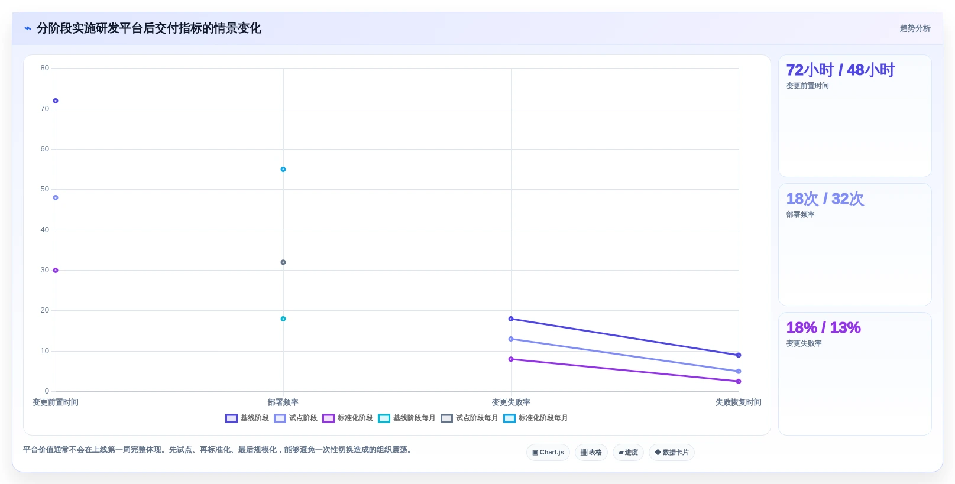The width and height of the screenshot is (955, 484).
Task: Click the gray 部署频率 data point at 32
Action: coord(283,262)
